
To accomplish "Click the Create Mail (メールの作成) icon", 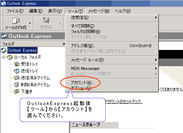I will coord(16,21).
